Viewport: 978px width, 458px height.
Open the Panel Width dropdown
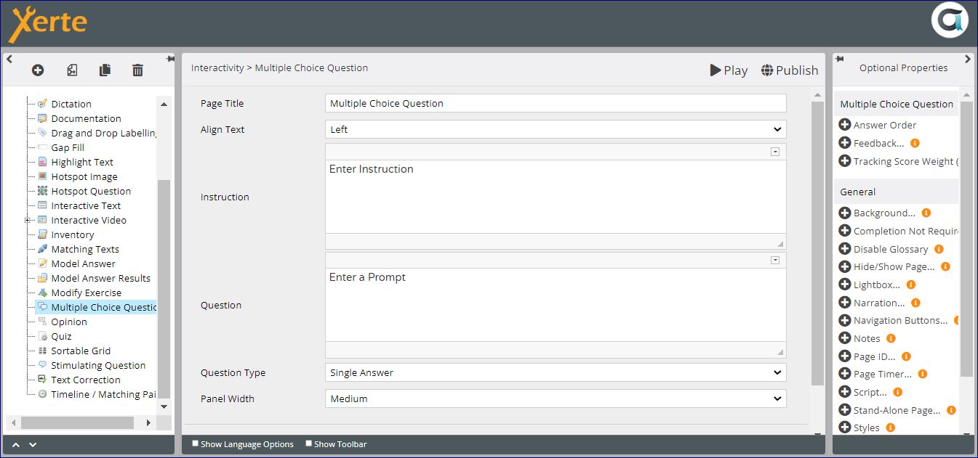(556, 398)
